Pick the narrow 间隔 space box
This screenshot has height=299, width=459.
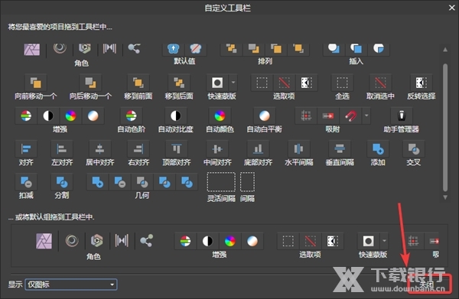click(247, 182)
